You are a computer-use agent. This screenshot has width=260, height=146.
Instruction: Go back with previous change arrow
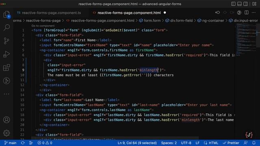point(218,13)
